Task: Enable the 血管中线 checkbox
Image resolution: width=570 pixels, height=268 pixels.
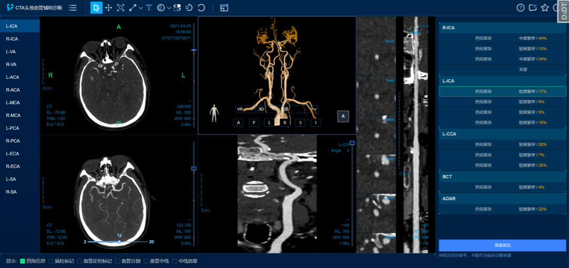Action: click(x=146, y=261)
